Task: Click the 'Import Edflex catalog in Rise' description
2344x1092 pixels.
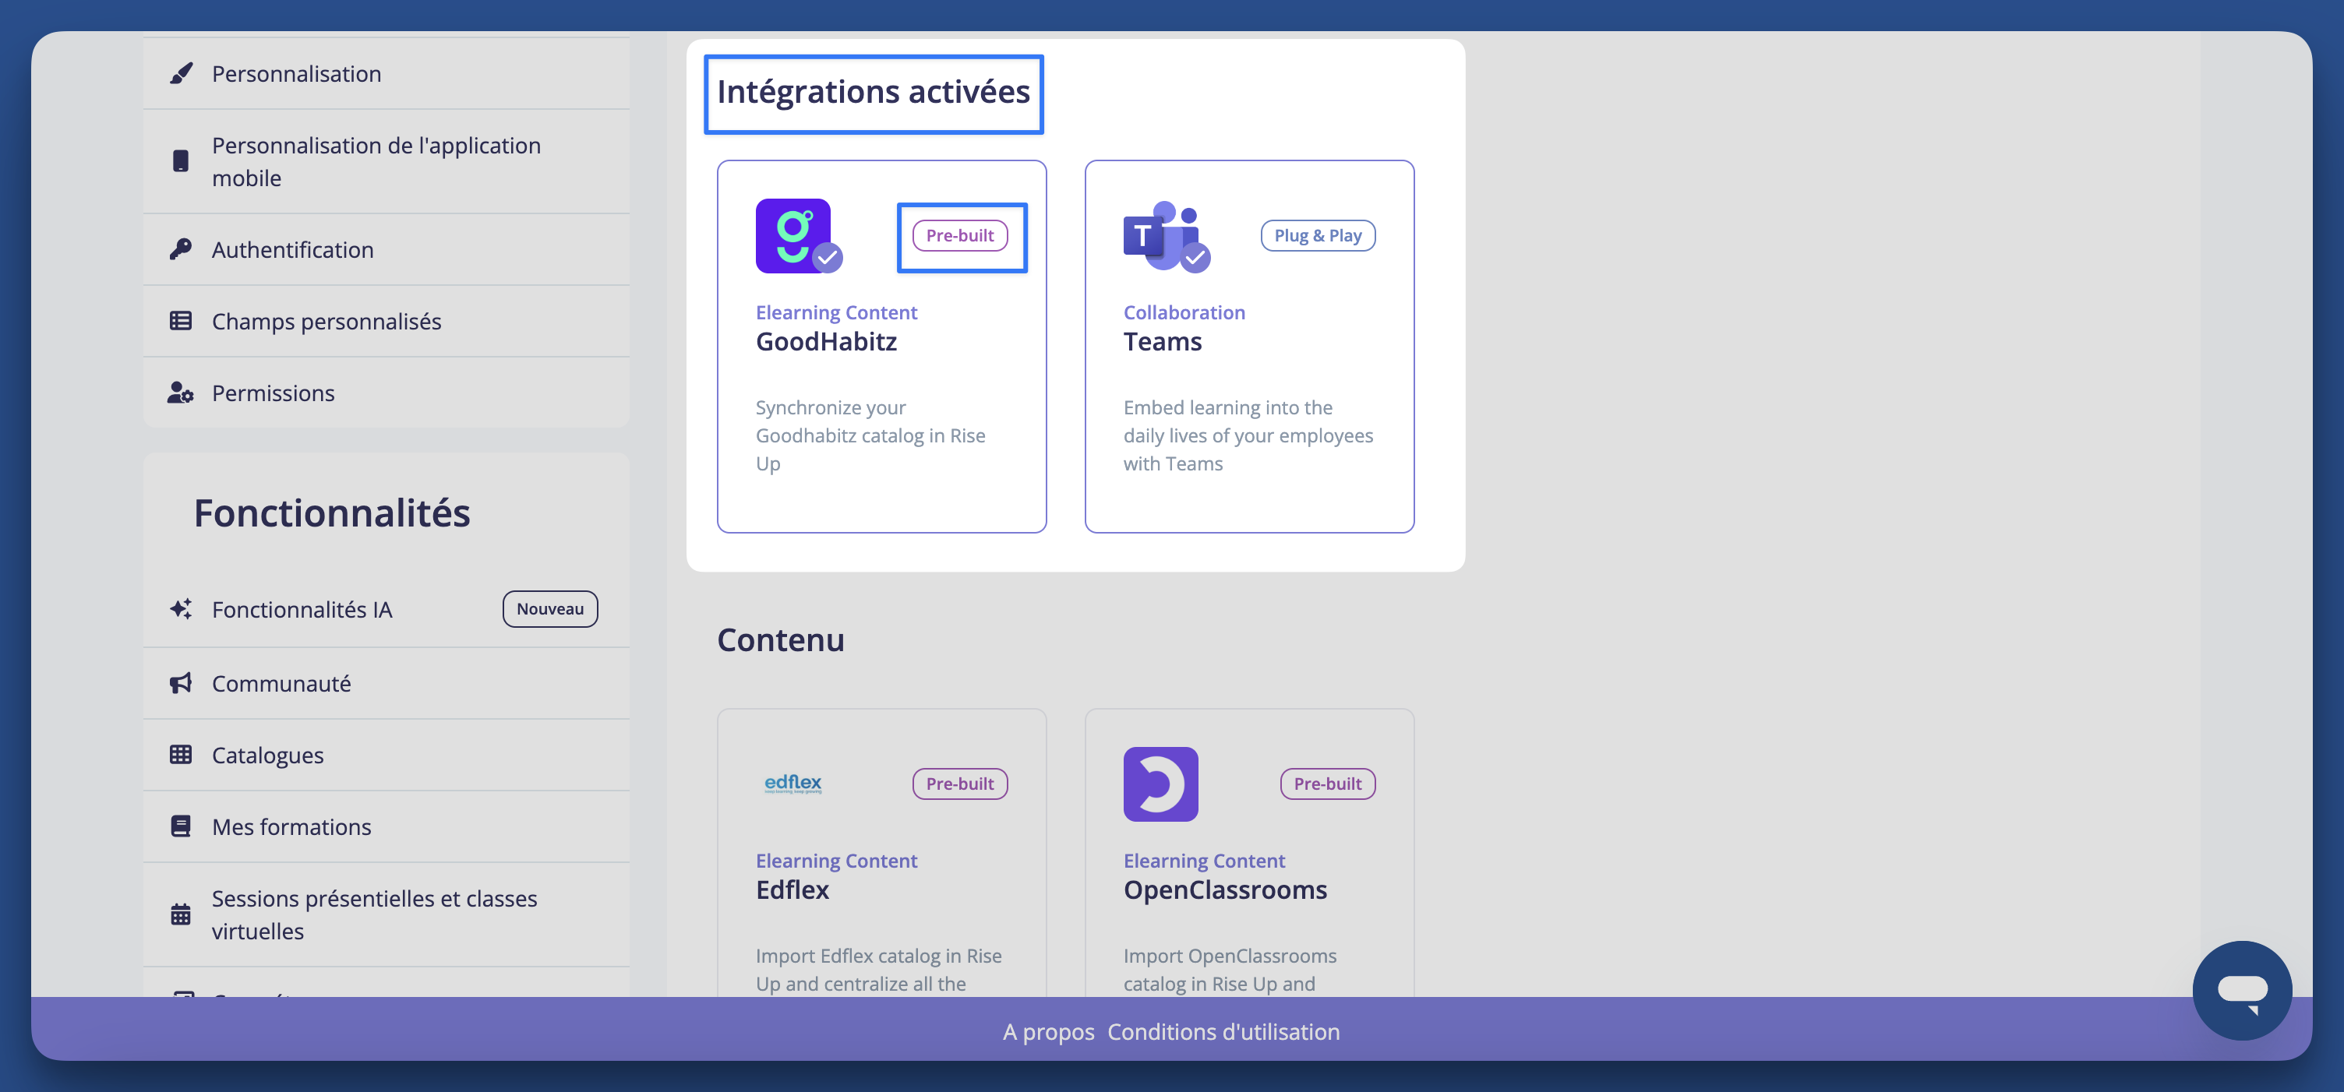Action: coord(878,969)
